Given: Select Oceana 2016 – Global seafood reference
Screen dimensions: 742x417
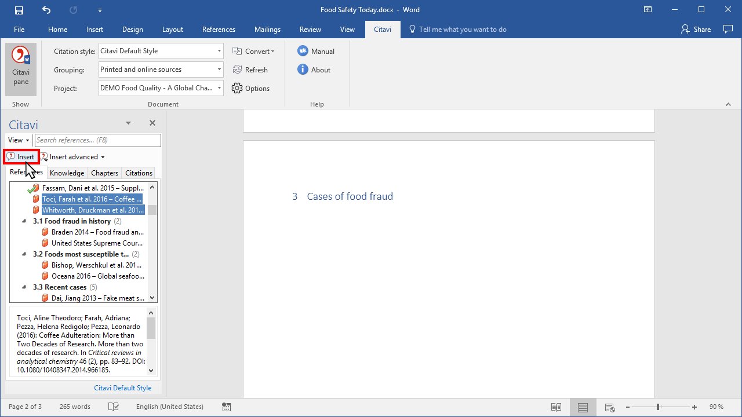Looking at the screenshot, I should click(x=98, y=276).
